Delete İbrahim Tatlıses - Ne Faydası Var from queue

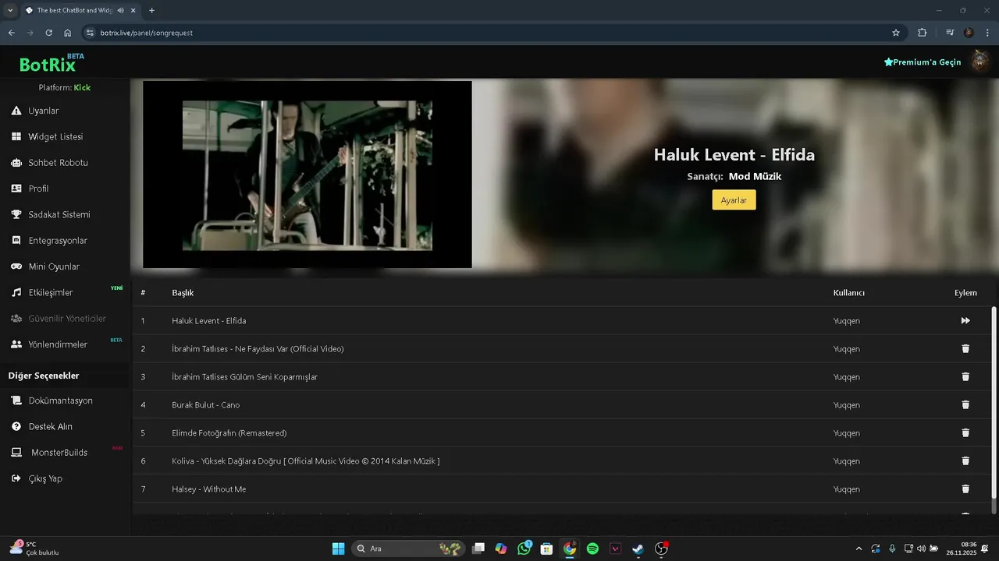pyautogui.click(x=965, y=349)
